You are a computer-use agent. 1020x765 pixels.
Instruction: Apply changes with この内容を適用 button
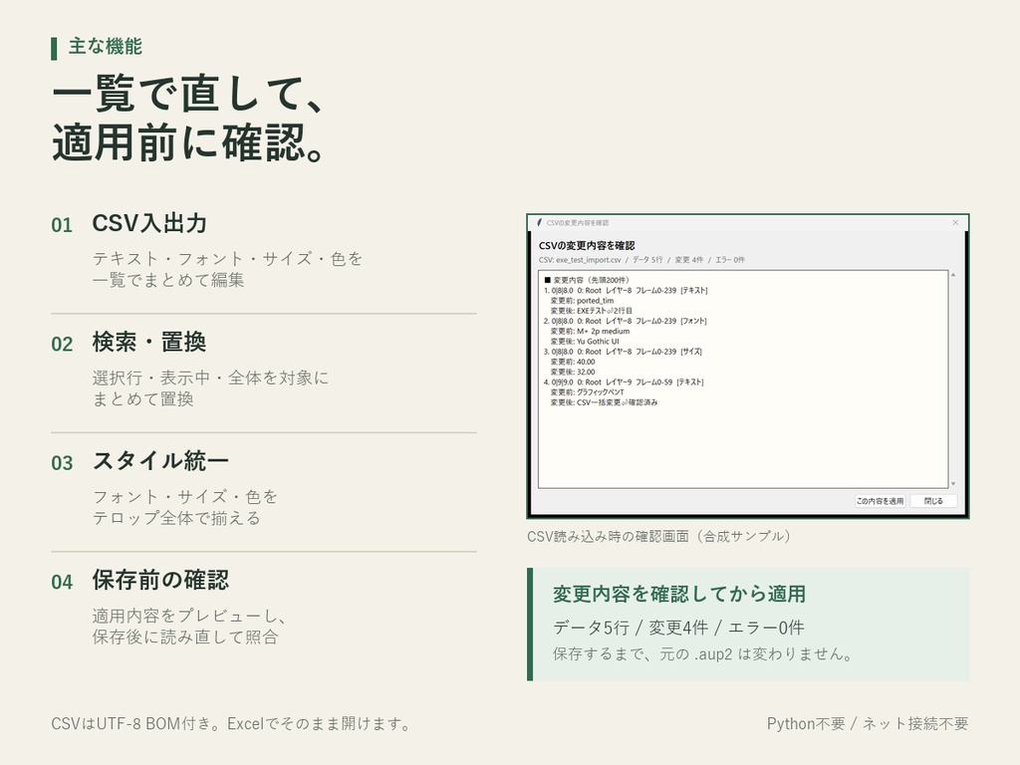tap(880, 501)
